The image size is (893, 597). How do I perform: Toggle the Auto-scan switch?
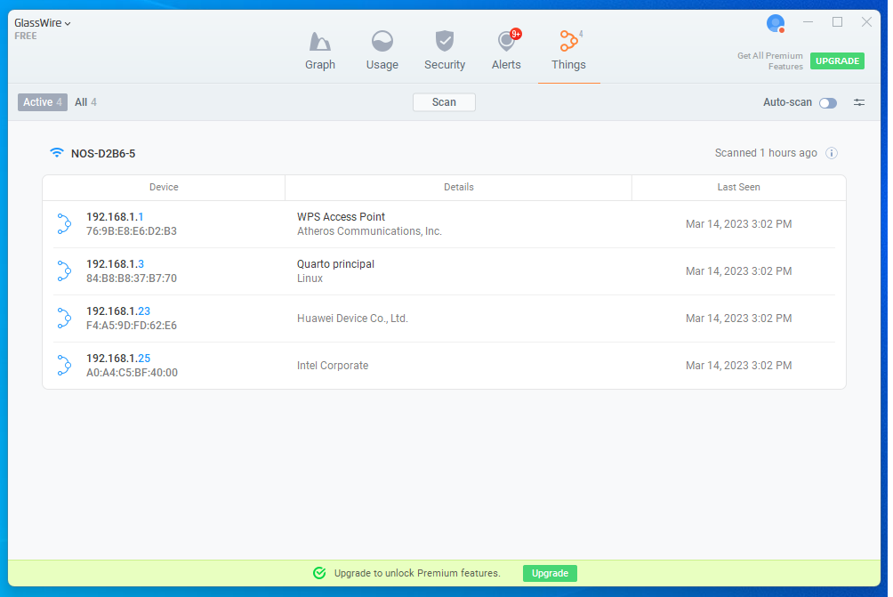[x=828, y=103]
